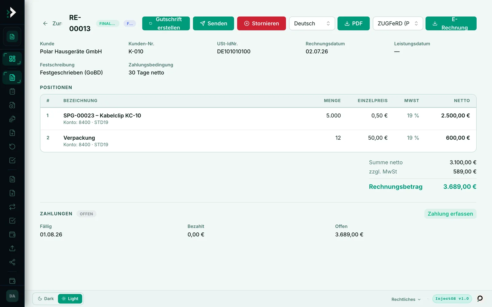Image resolution: width=492 pixels, height=307 pixels.
Task: Click the circled X icon on Stornieren
Action: pos(247,24)
